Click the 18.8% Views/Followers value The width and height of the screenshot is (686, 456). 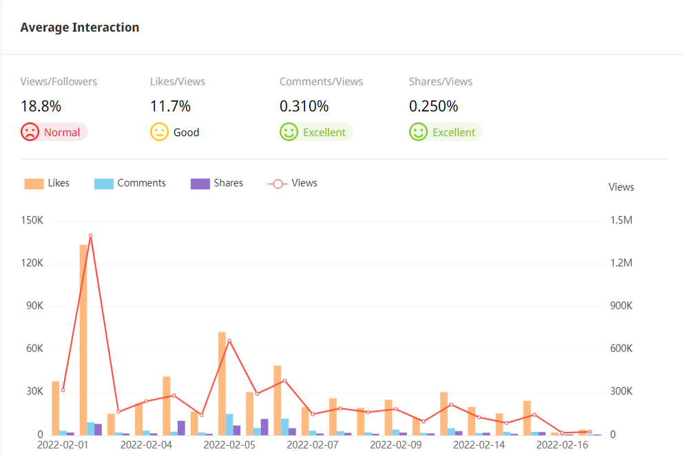(41, 107)
